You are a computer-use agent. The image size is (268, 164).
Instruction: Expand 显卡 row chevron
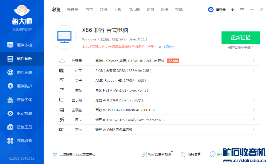[x=254, y=80]
